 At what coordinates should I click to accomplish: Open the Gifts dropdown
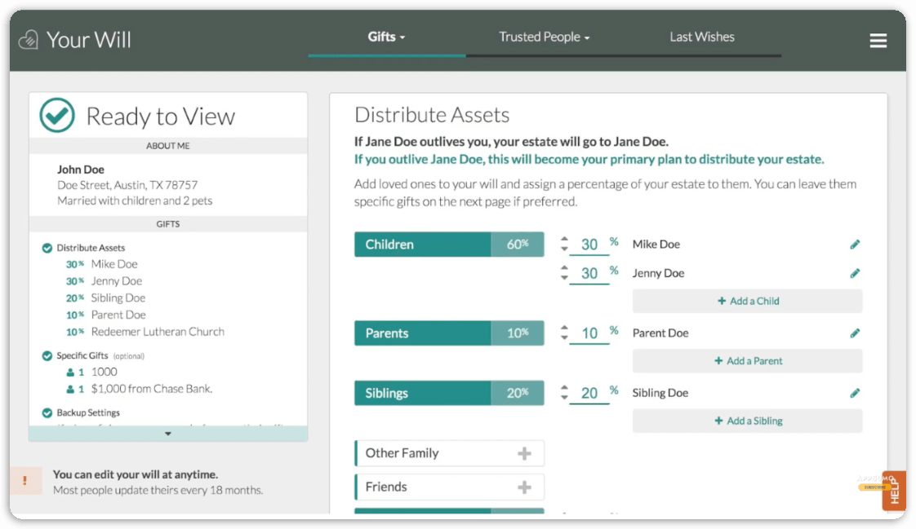(386, 37)
